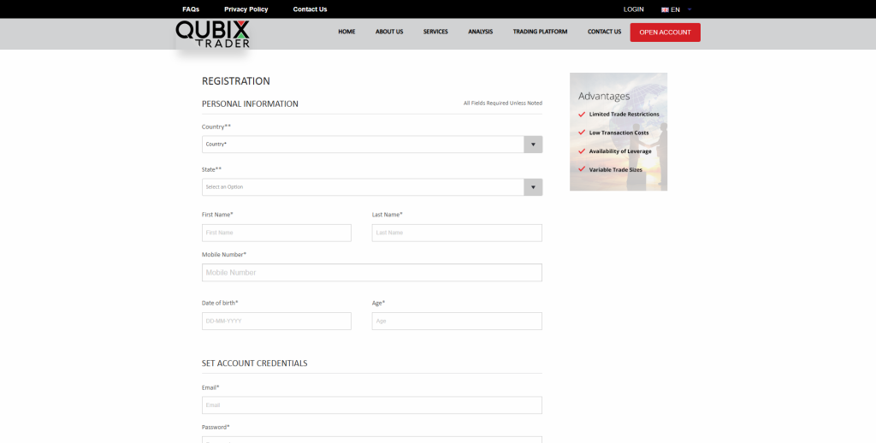The height and width of the screenshot is (443, 876).
Task: Click the SET ACCOUNT CREDENTIALS heading
Action: 254,363
